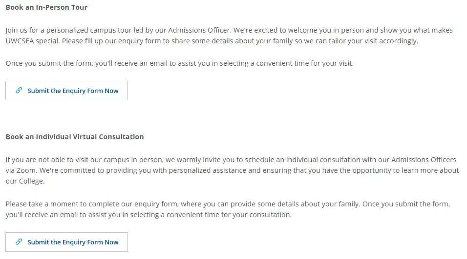Click 'convenient time for your visit' text

click(x=305, y=63)
